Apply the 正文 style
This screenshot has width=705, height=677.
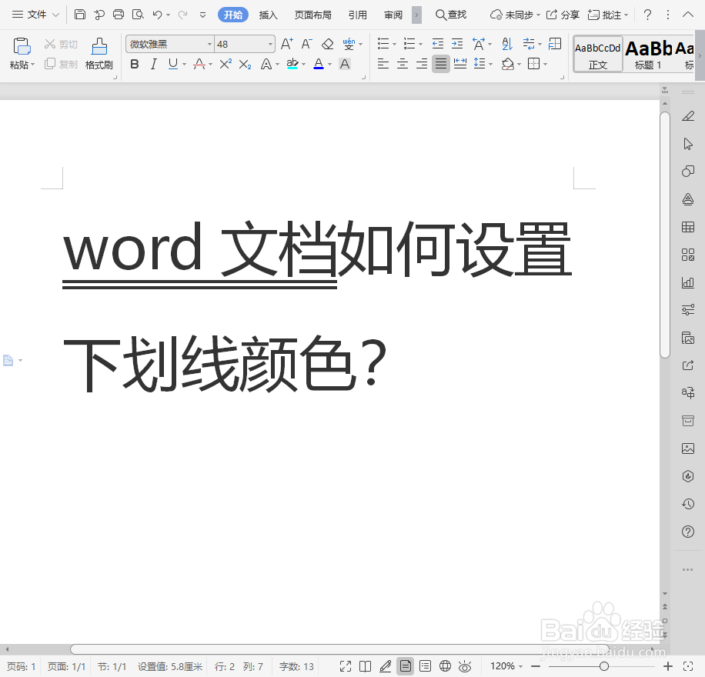(598, 54)
